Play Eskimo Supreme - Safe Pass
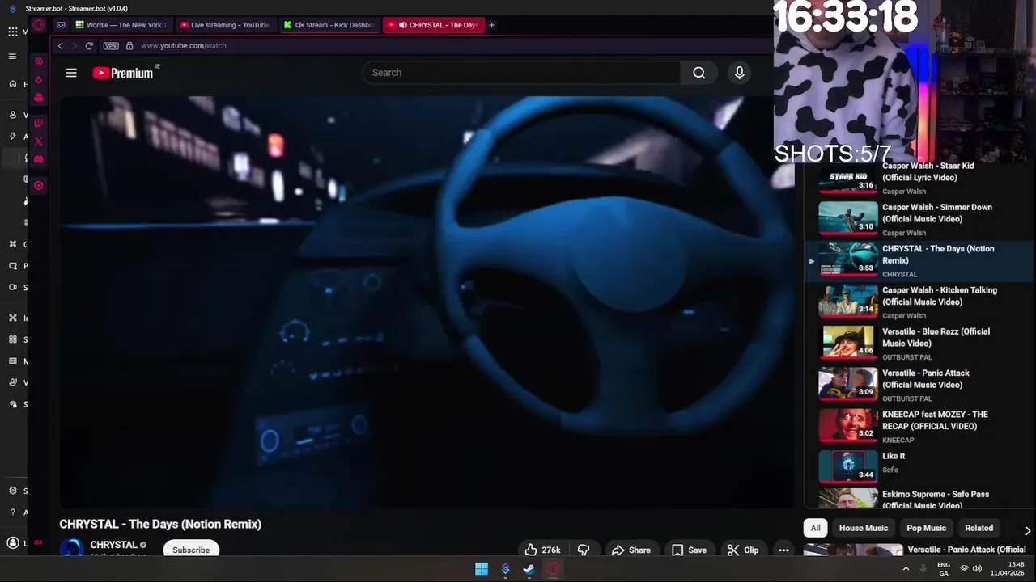1036x582 pixels. [x=919, y=499]
